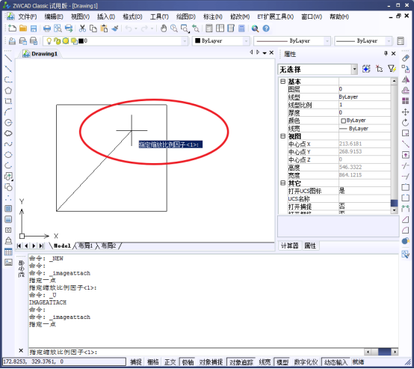Click the Quick Select icon in properties panel
This screenshot has height=369, width=414.
tap(392, 69)
